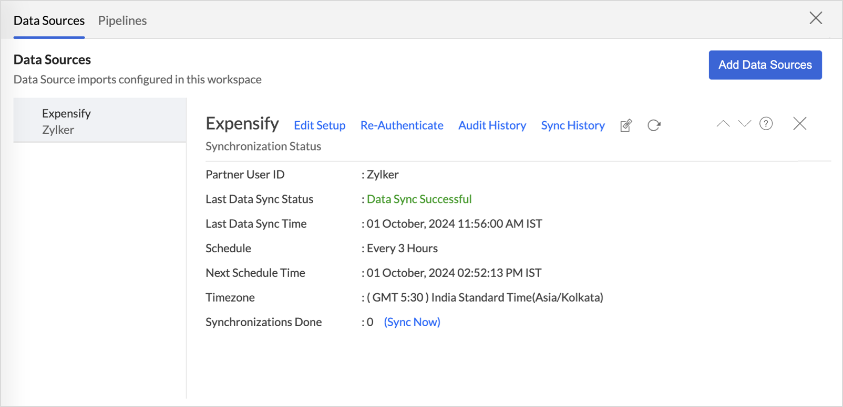843x407 pixels.
Task: Click the Data Sync Successful status text
Action: 419,199
